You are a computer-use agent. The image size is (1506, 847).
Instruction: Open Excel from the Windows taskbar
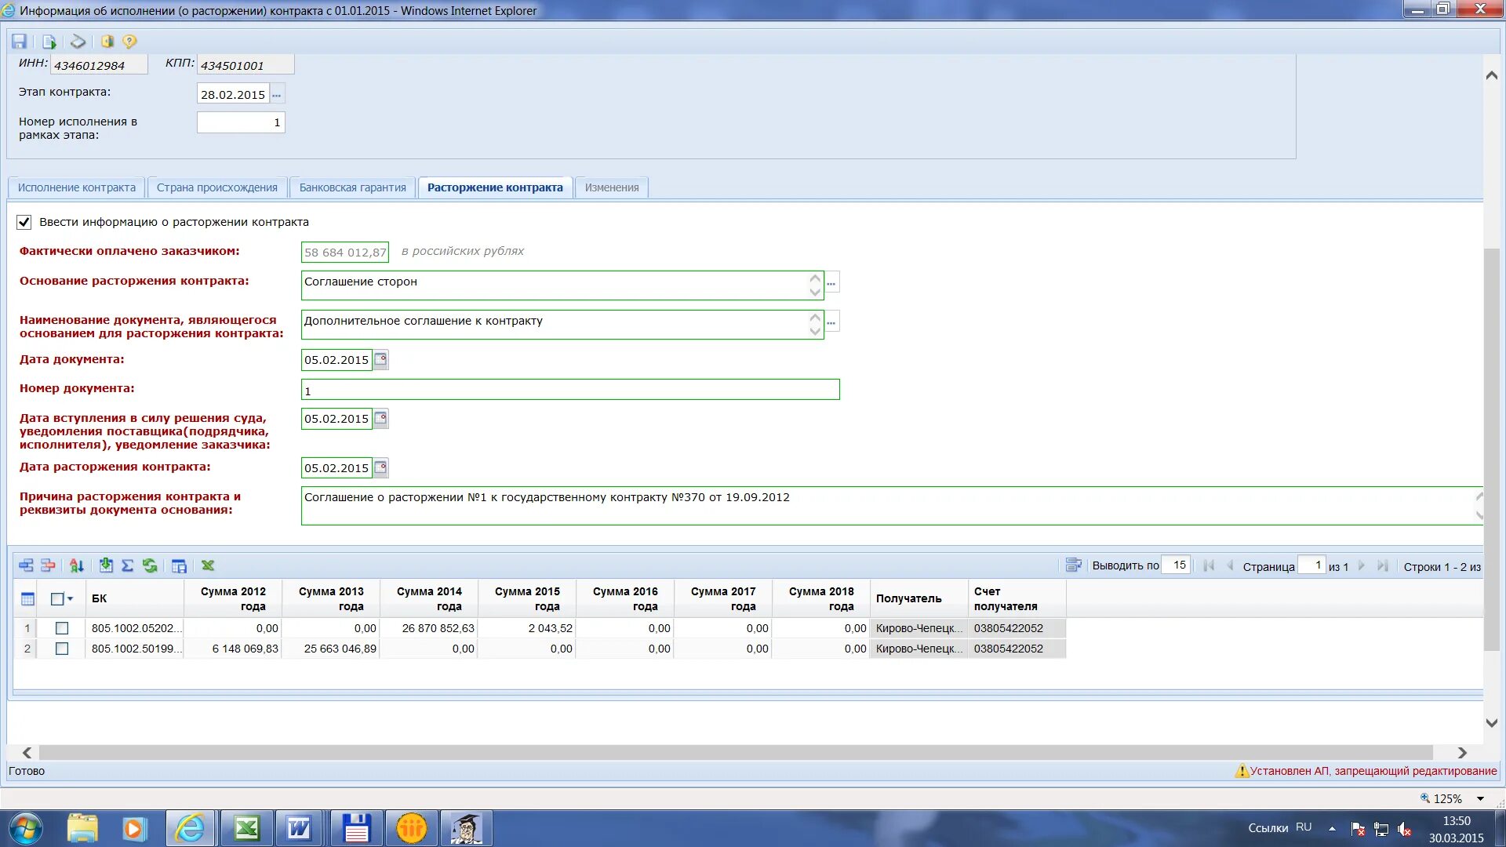pos(246,828)
